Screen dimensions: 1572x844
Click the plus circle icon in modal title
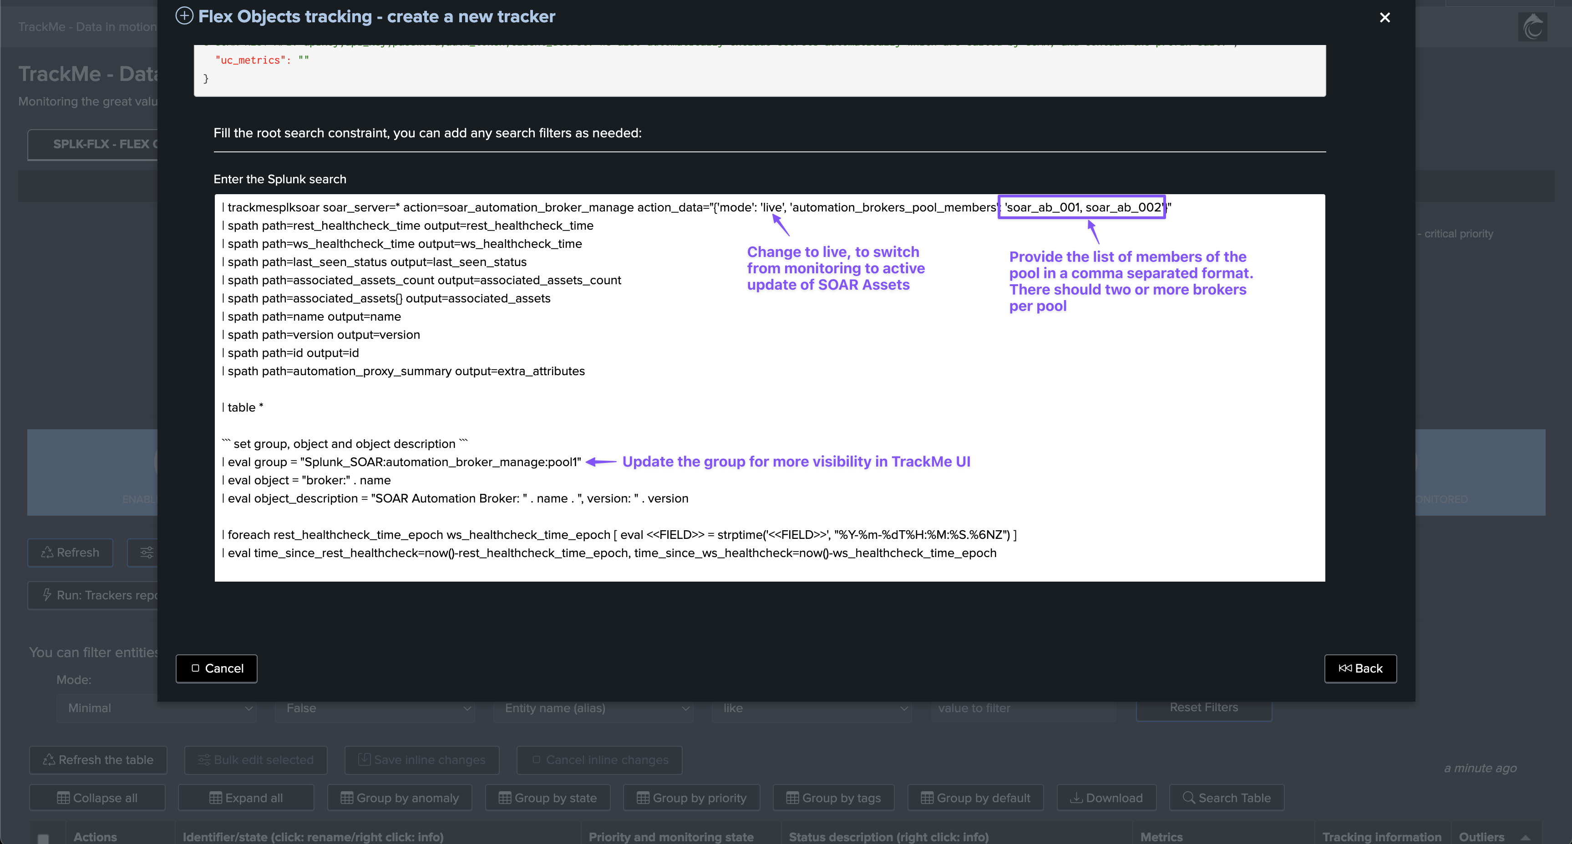184,16
